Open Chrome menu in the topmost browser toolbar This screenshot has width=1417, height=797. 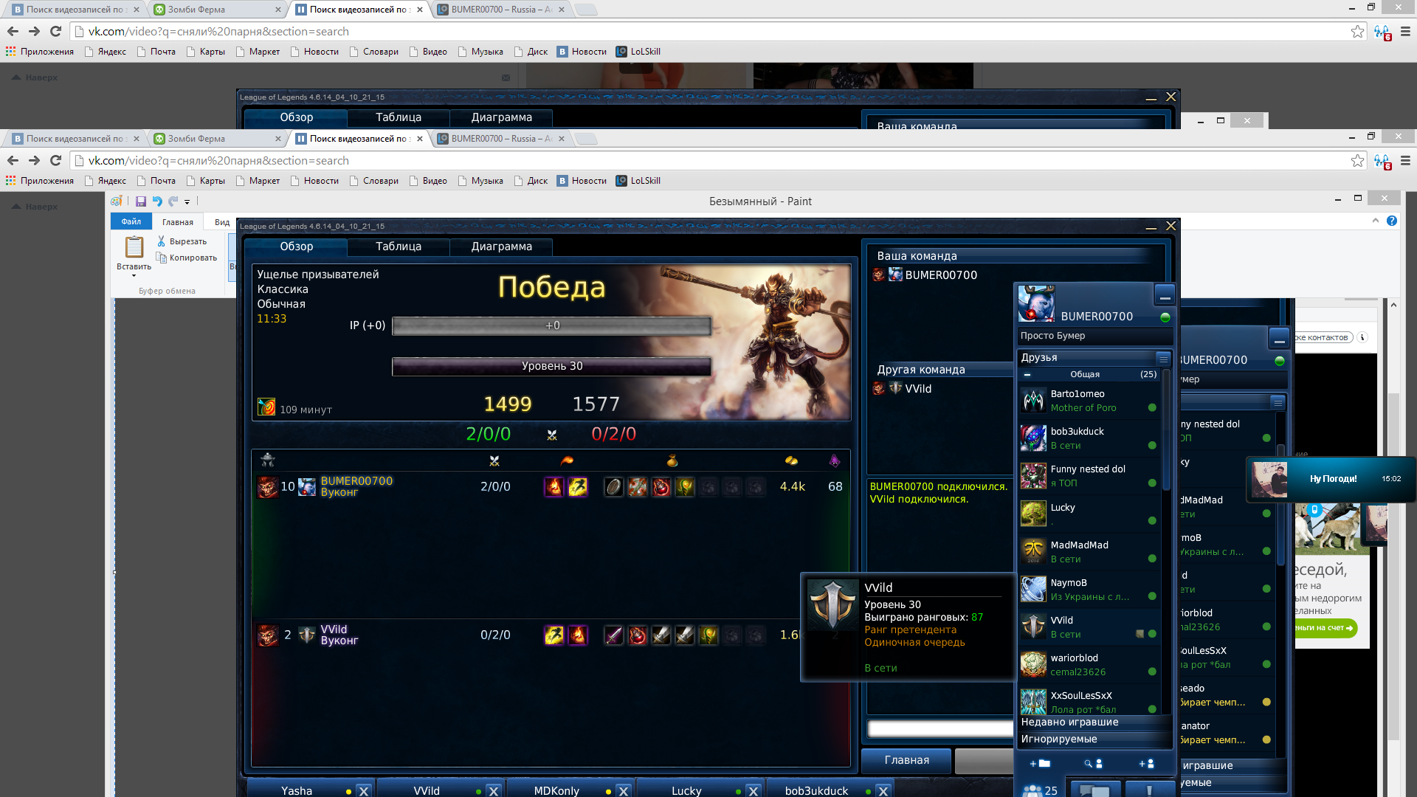pos(1405,31)
